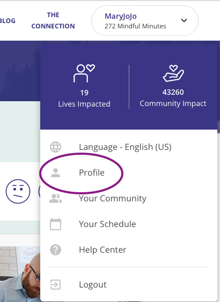Go to Help Center

coord(129,250)
